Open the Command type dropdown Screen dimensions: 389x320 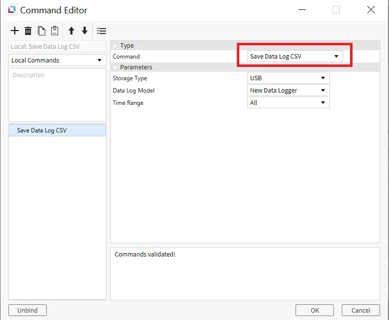[x=294, y=56]
